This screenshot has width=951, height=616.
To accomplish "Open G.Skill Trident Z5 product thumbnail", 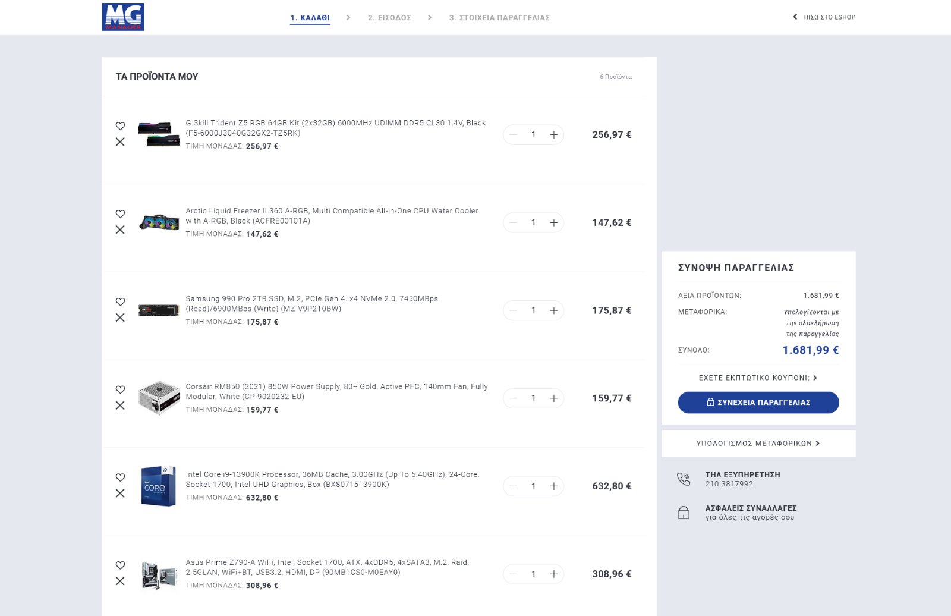I will click(159, 134).
